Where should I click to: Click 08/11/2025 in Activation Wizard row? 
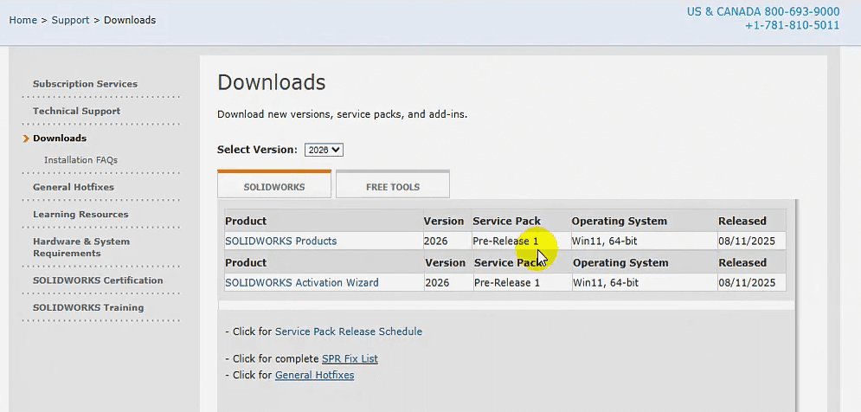(747, 282)
